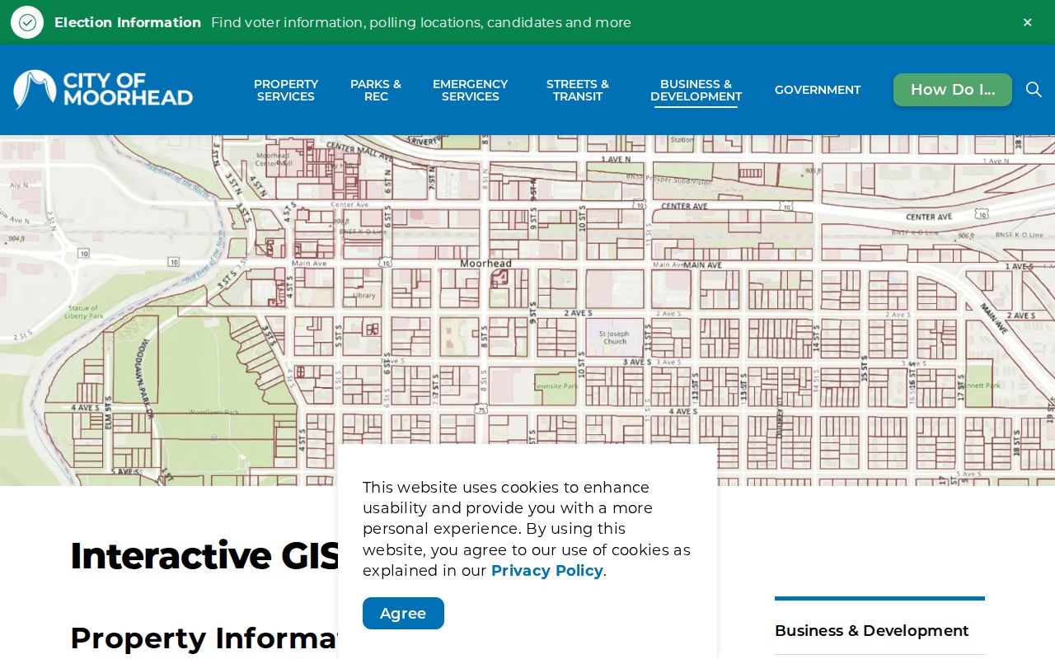Open the Business & Development menu
Viewport: 1055px width, 659px height.
click(696, 90)
